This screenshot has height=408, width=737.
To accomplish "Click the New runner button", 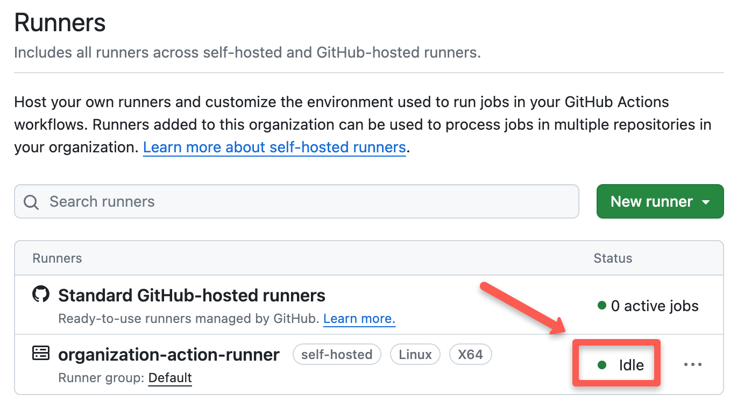I will pyautogui.click(x=651, y=201).
